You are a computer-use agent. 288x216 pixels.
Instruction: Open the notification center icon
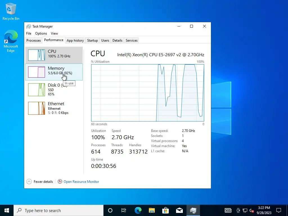pyautogui.click(x=279, y=210)
